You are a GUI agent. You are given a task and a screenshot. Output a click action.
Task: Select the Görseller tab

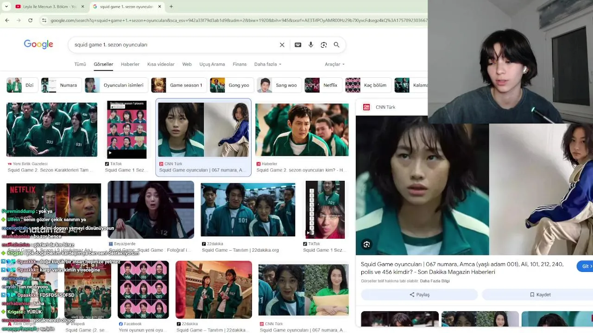[x=103, y=64]
